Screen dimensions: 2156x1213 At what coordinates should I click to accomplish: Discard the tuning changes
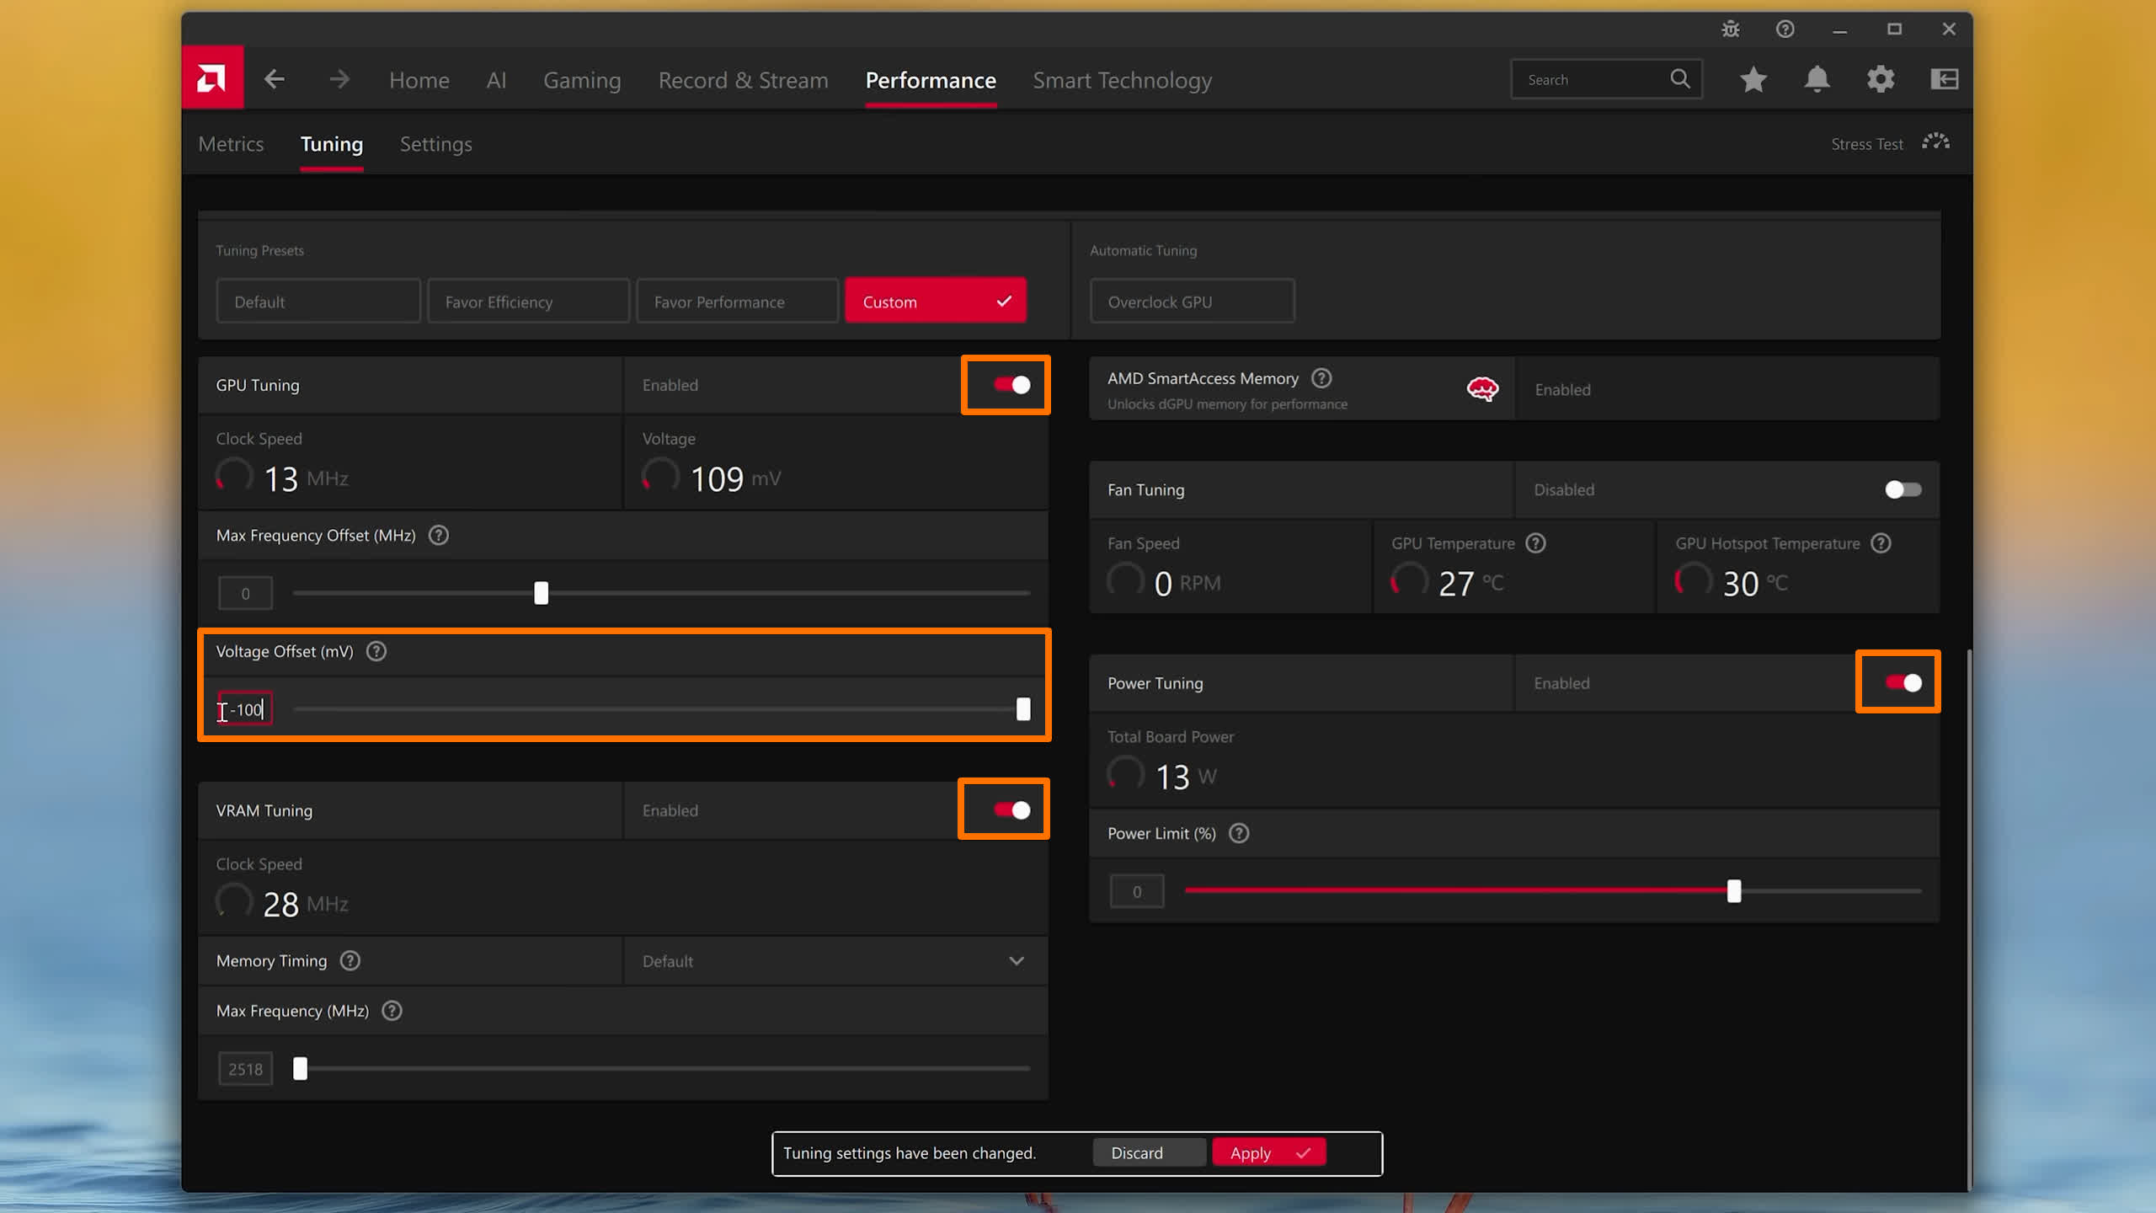point(1149,1153)
